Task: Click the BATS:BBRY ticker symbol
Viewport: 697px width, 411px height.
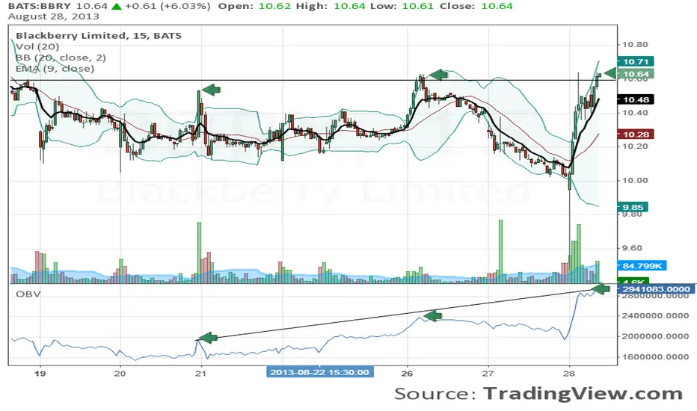Action: (40, 6)
